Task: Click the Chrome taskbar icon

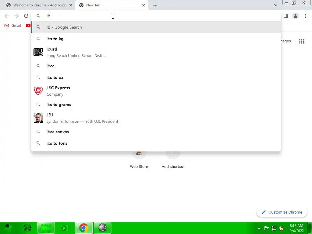Action: click(84, 228)
